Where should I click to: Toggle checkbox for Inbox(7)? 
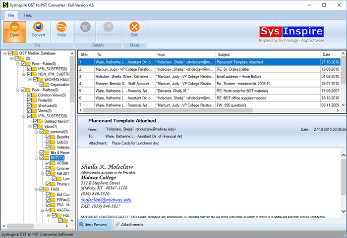click(35, 127)
